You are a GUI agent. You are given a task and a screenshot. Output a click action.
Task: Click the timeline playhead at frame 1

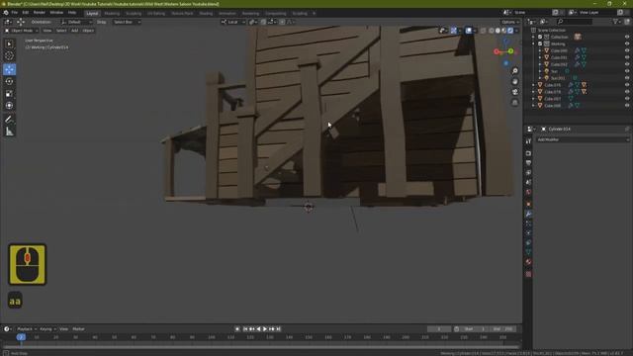coord(21,337)
